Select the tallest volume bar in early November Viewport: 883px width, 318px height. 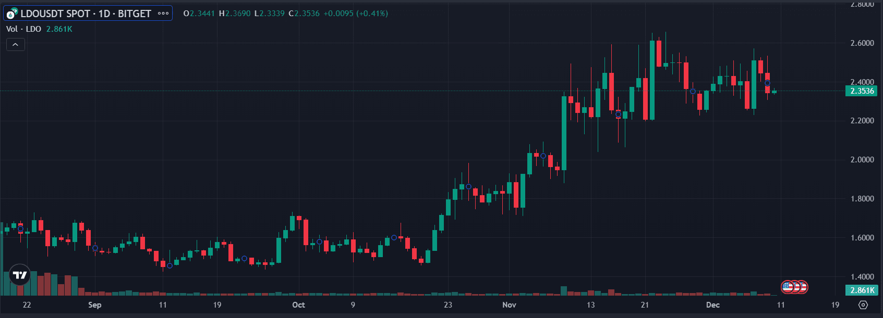point(564,290)
